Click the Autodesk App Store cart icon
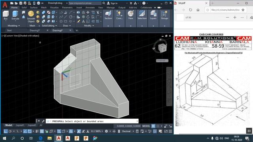 click(x=131, y=3)
